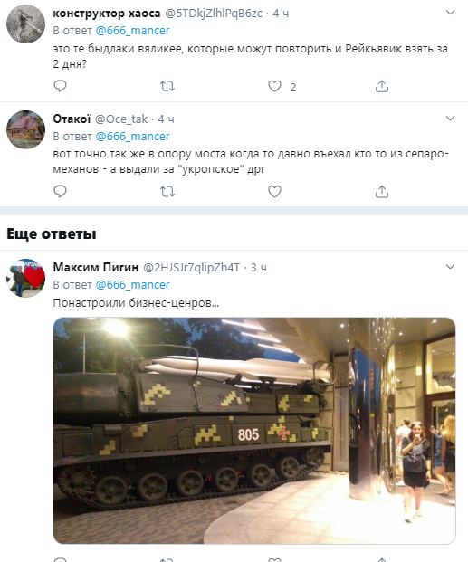Open Максим Пигин profile name
468x562 pixels.
96,267
